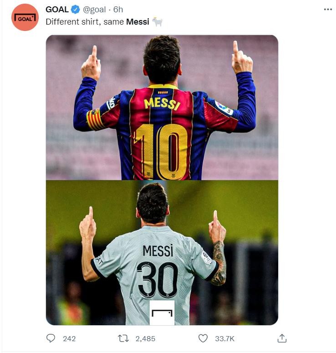Click the retweet arrows icon

coord(123,338)
